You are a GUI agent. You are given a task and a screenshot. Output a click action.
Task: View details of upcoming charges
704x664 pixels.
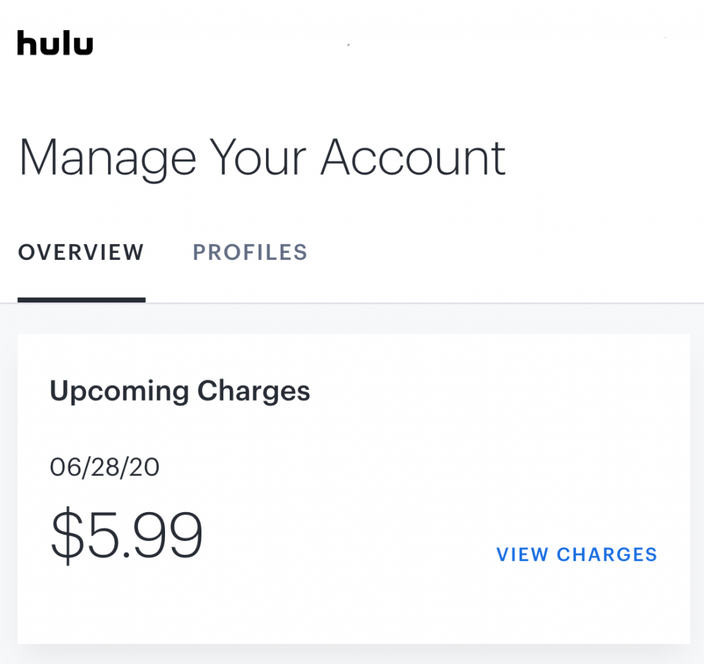click(x=577, y=555)
